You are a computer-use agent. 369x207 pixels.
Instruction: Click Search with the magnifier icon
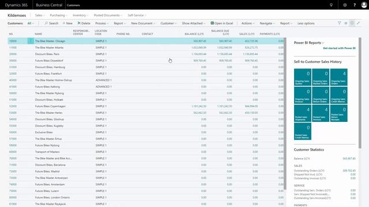pyautogui.click(x=51, y=23)
